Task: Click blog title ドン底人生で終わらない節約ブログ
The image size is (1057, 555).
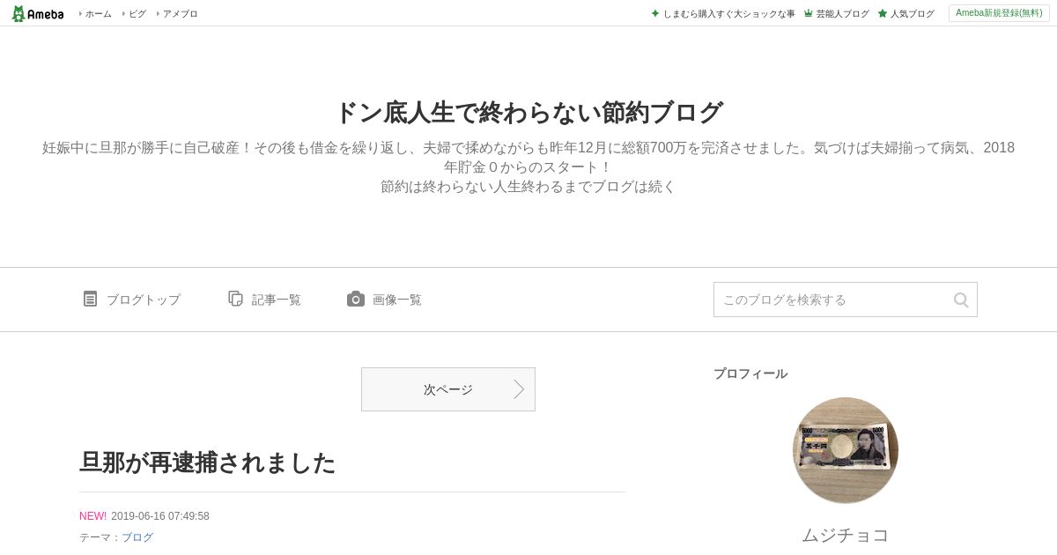Action: pos(528,113)
